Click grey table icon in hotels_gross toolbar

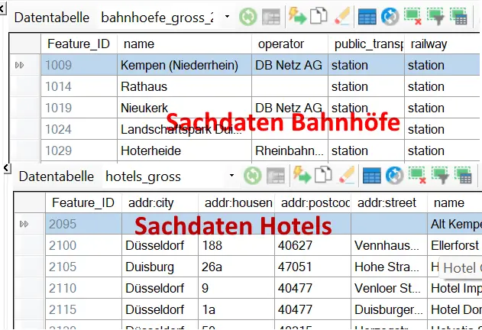(x=275, y=176)
